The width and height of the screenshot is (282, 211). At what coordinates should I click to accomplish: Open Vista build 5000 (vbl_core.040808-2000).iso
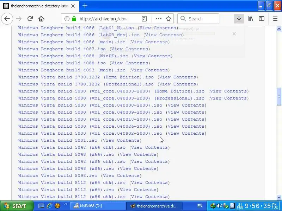tap(90, 105)
